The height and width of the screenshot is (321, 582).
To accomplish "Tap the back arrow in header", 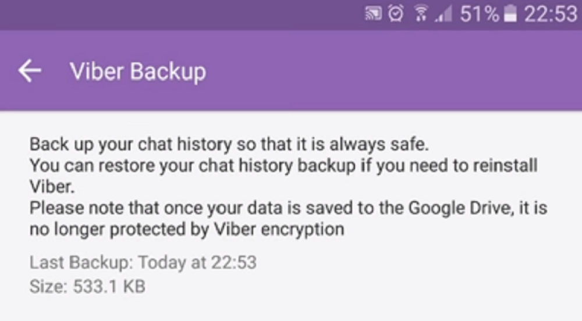I will [30, 71].
